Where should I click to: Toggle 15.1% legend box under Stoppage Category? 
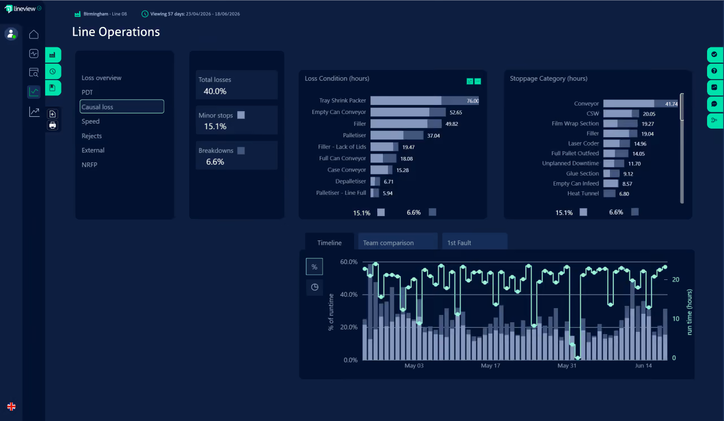tap(583, 212)
